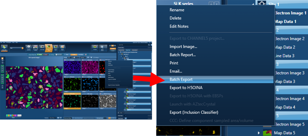Open the Standard layout dropdown
The image size is (308, 136).
coord(83,58)
